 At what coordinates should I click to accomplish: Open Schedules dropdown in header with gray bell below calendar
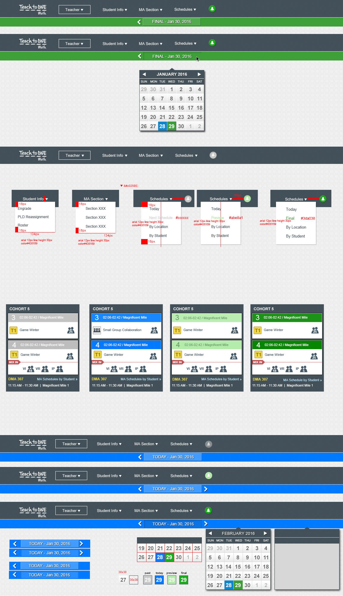coord(186,155)
